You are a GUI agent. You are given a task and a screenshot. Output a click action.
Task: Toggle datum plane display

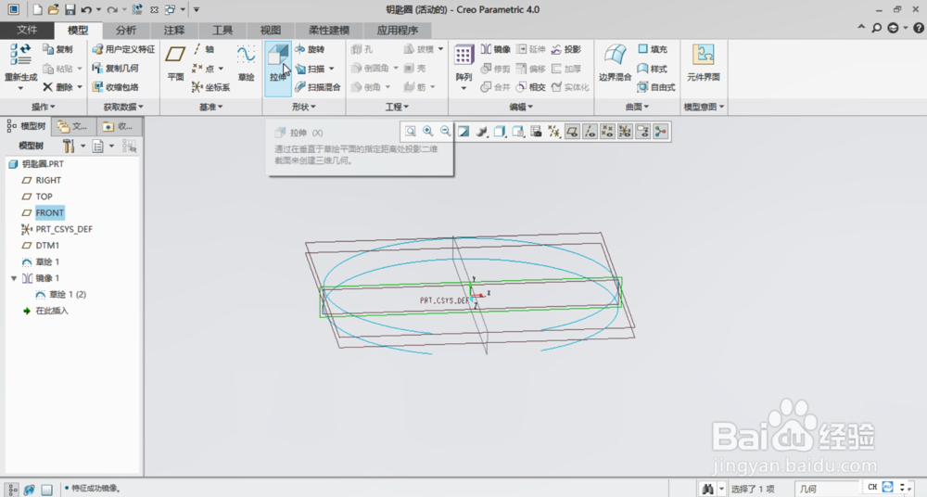point(572,132)
